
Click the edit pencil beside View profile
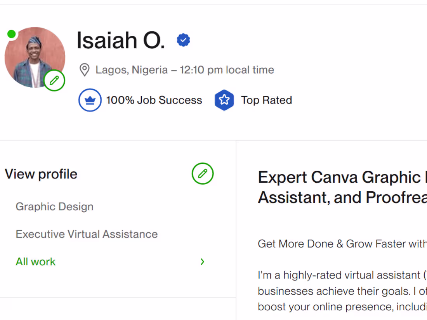click(202, 174)
